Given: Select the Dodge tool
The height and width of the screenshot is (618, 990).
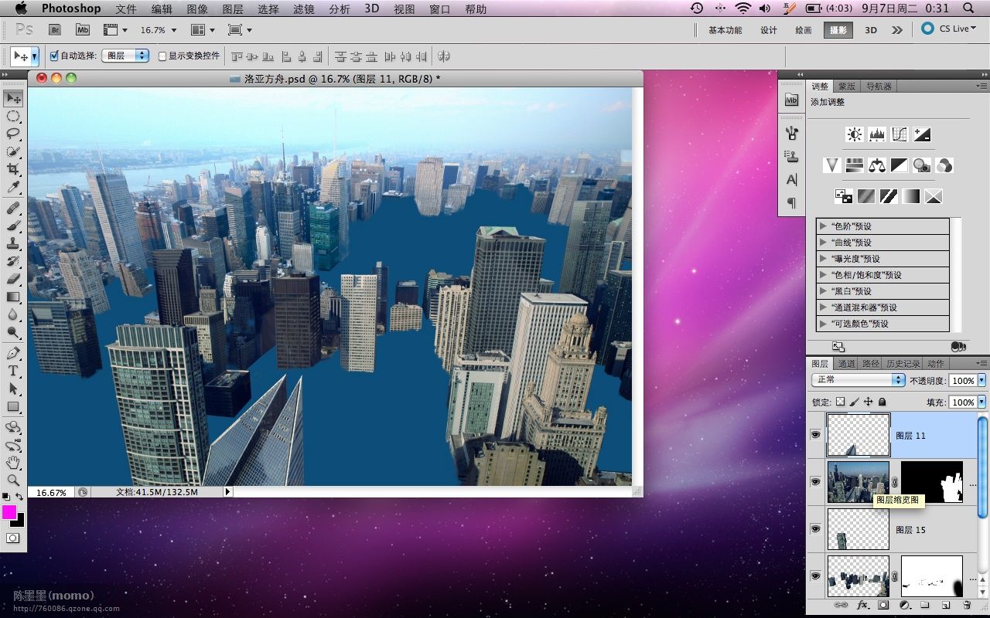Looking at the screenshot, I should click(x=13, y=332).
